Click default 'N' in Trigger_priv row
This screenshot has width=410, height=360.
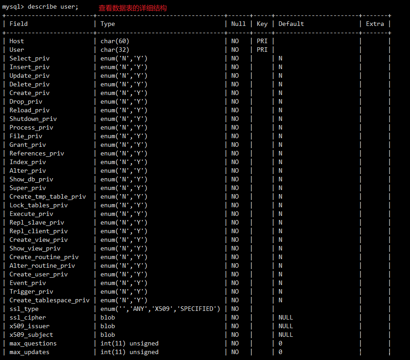280,291
